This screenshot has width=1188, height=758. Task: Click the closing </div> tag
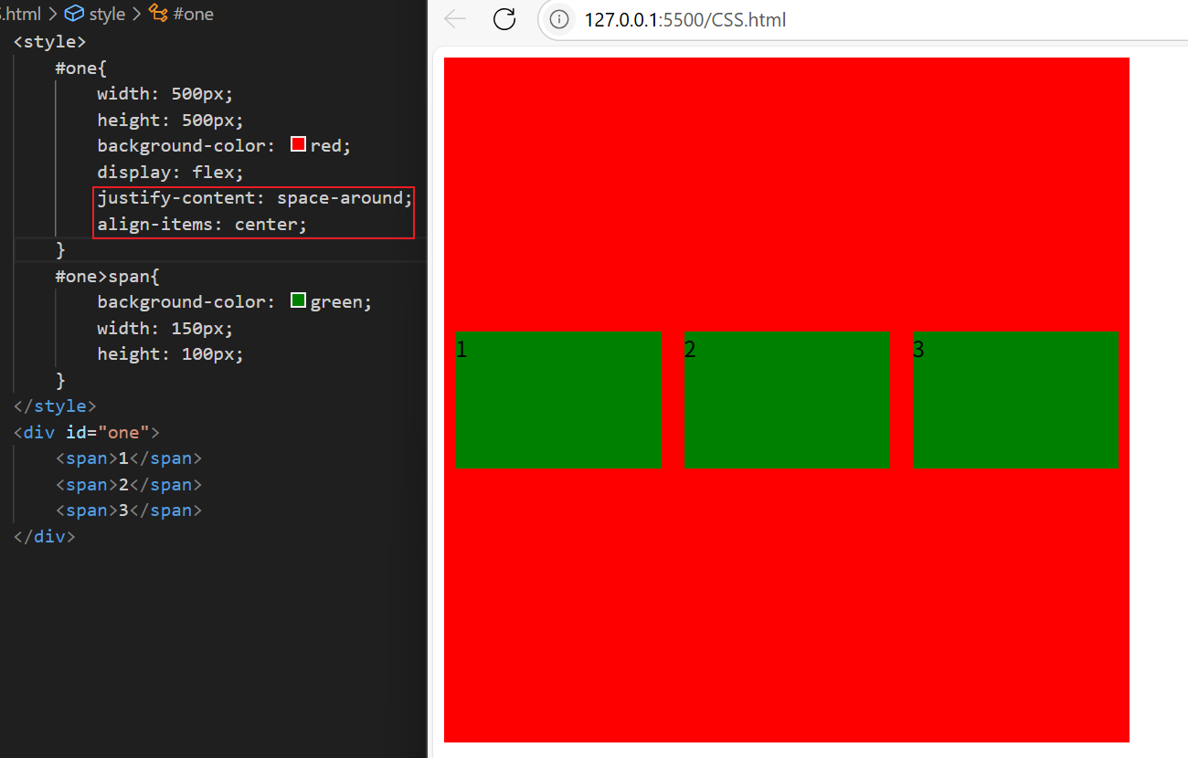tap(45, 536)
